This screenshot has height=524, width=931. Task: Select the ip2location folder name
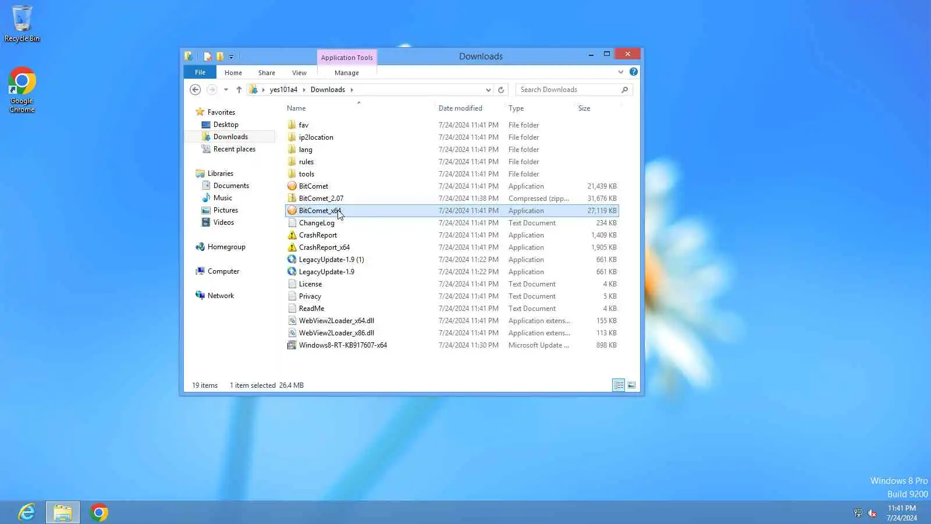(316, 137)
